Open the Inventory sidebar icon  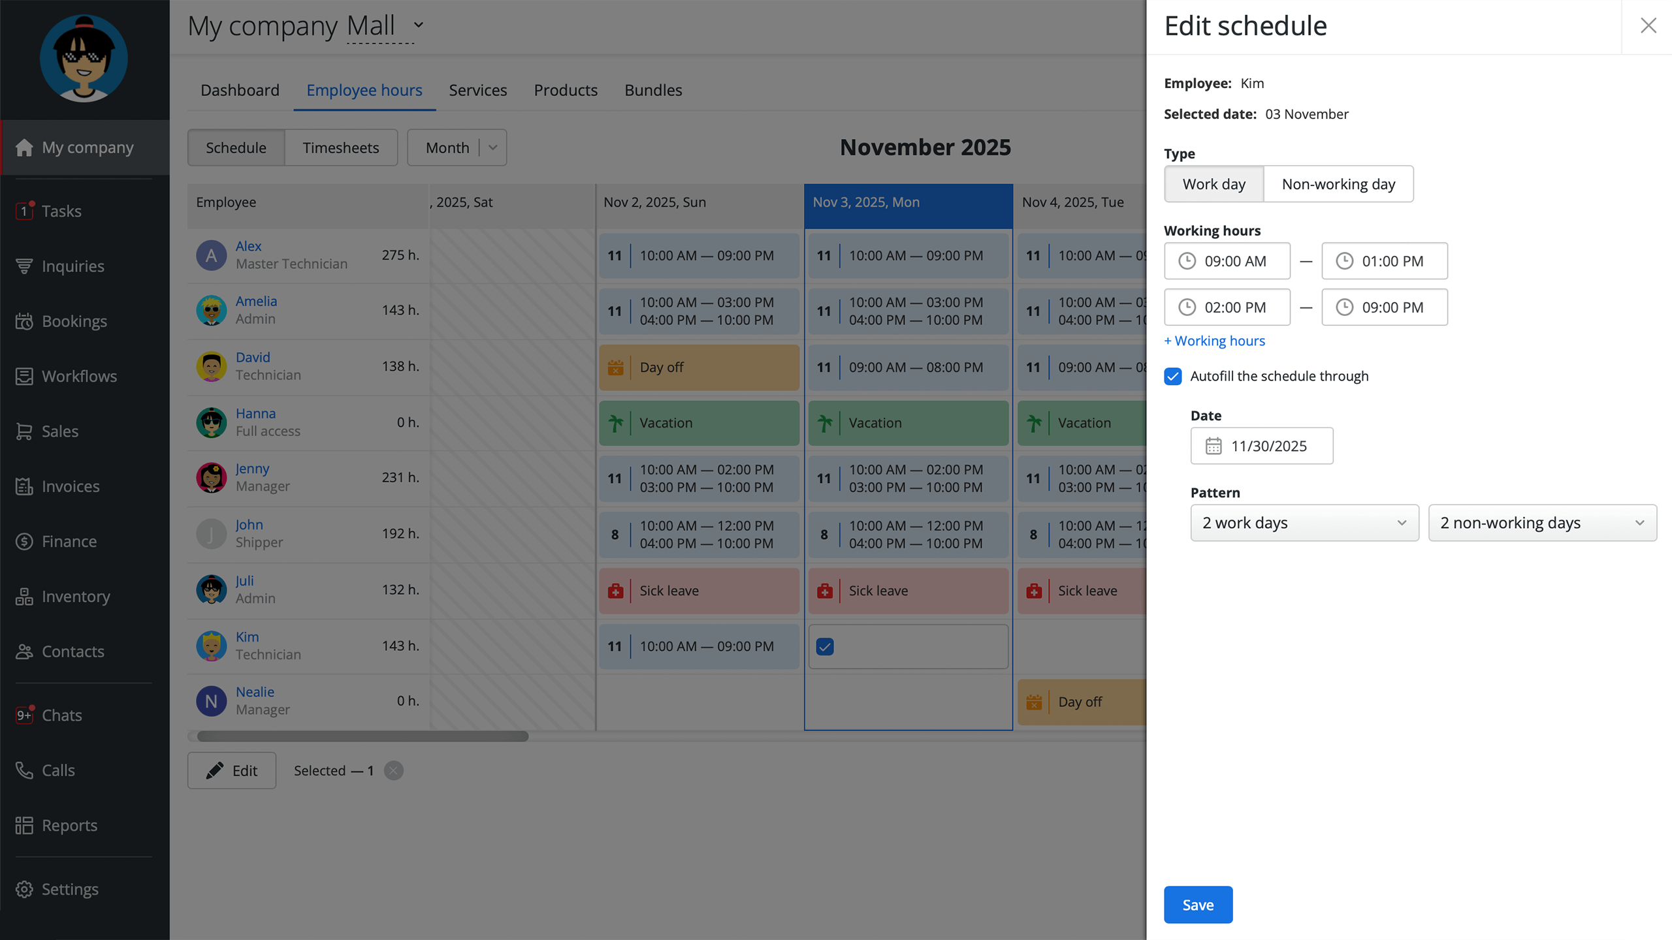coord(24,597)
